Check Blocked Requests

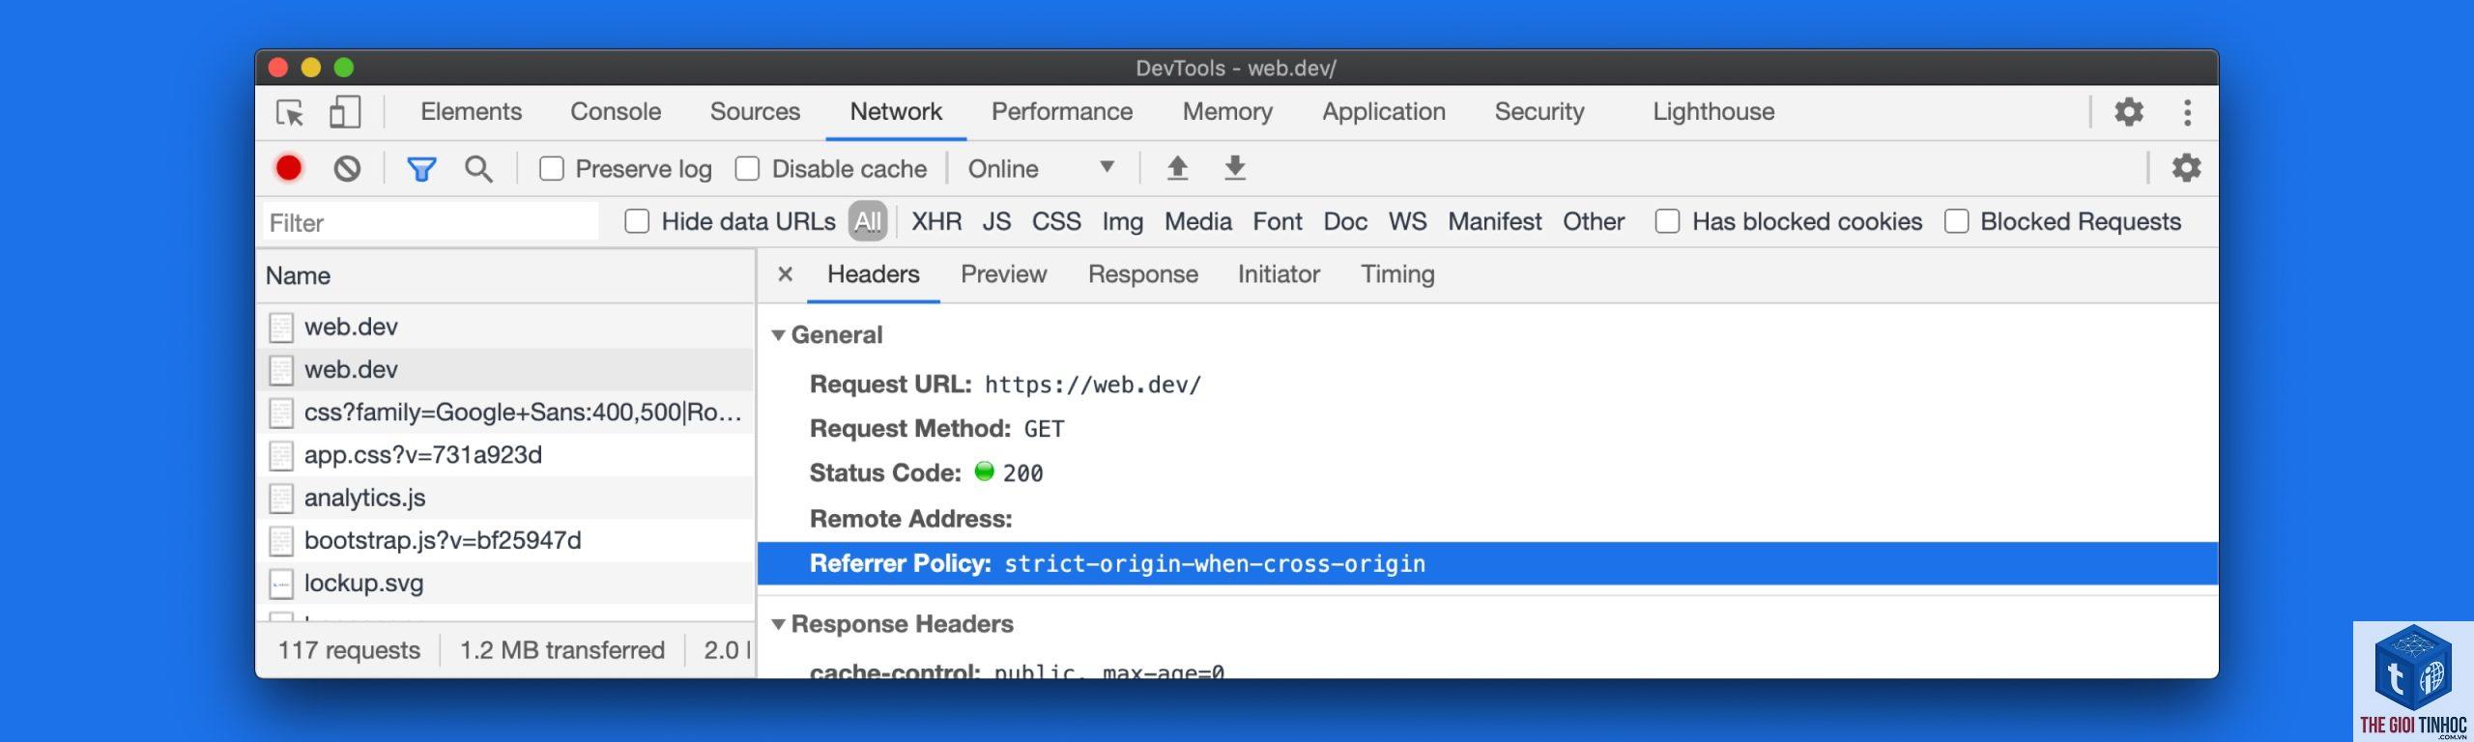pyautogui.click(x=1956, y=221)
